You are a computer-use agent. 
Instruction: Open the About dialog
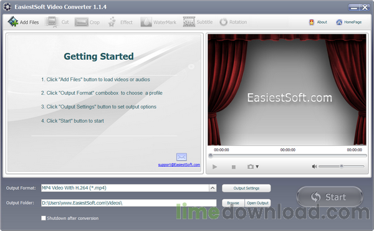pyautogui.click(x=318, y=22)
